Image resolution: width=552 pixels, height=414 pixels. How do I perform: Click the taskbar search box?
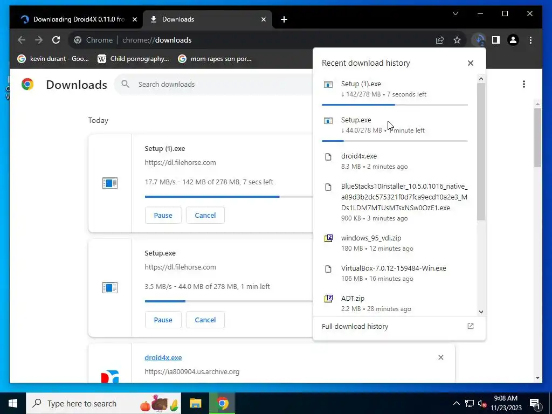tap(103, 403)
